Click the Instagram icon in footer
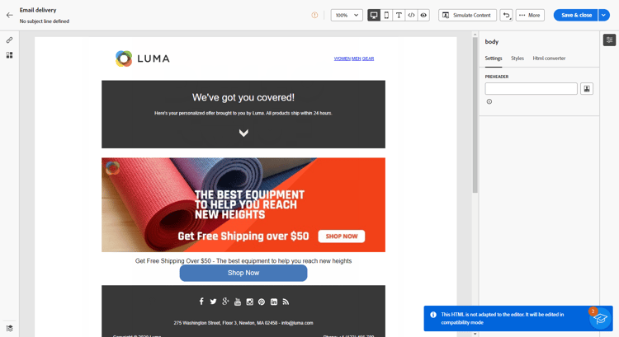 249,302
